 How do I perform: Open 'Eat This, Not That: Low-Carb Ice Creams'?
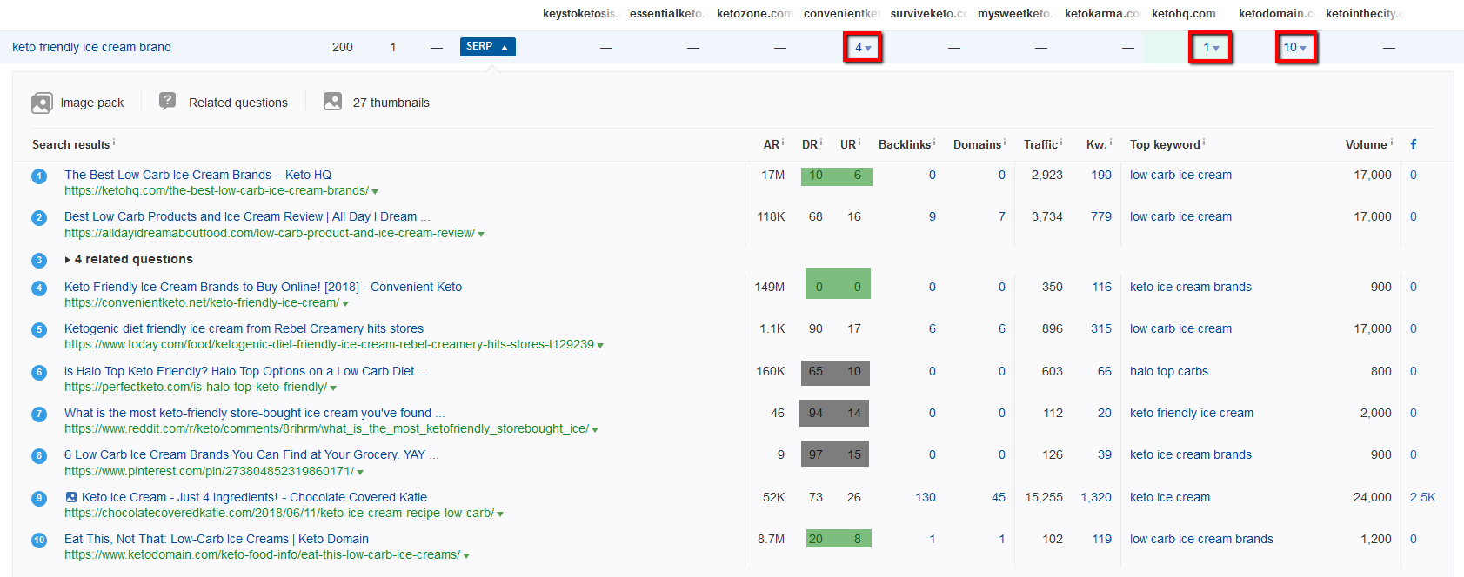[x=217, y=539]
